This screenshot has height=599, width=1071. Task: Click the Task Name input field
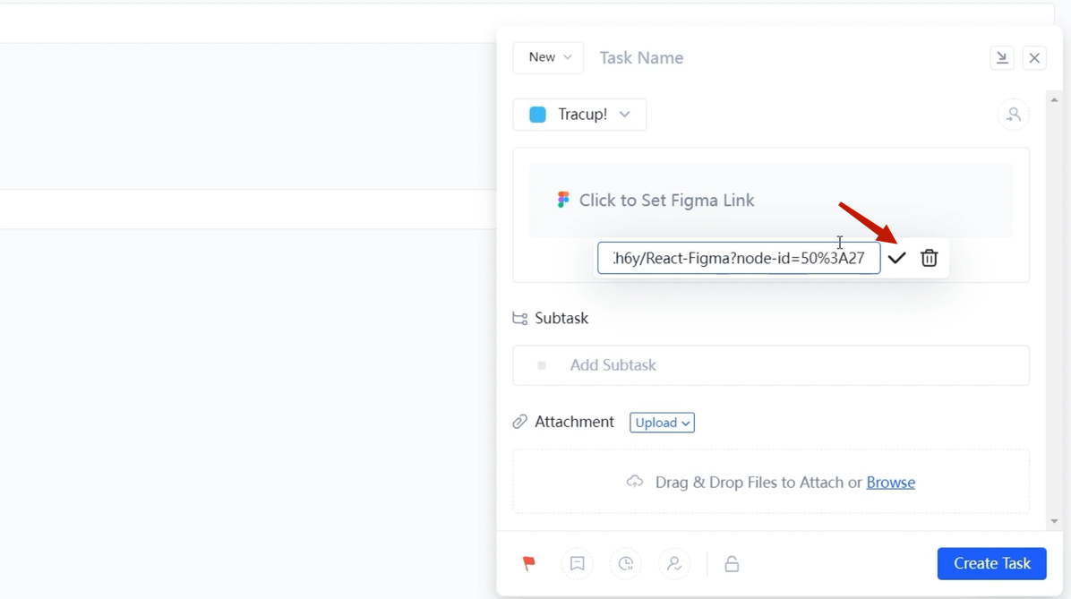pyautogui.click(x=788, y=58)
